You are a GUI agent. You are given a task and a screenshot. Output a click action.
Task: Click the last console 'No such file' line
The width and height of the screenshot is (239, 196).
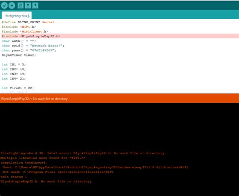point(46,181)
